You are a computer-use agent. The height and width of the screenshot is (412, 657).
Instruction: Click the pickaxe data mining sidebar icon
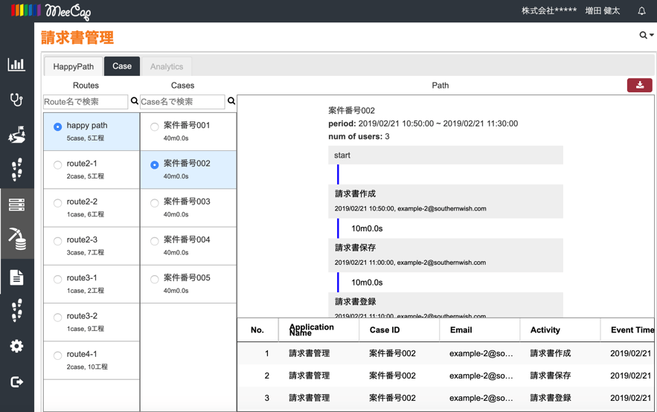(x=16, y=239)
